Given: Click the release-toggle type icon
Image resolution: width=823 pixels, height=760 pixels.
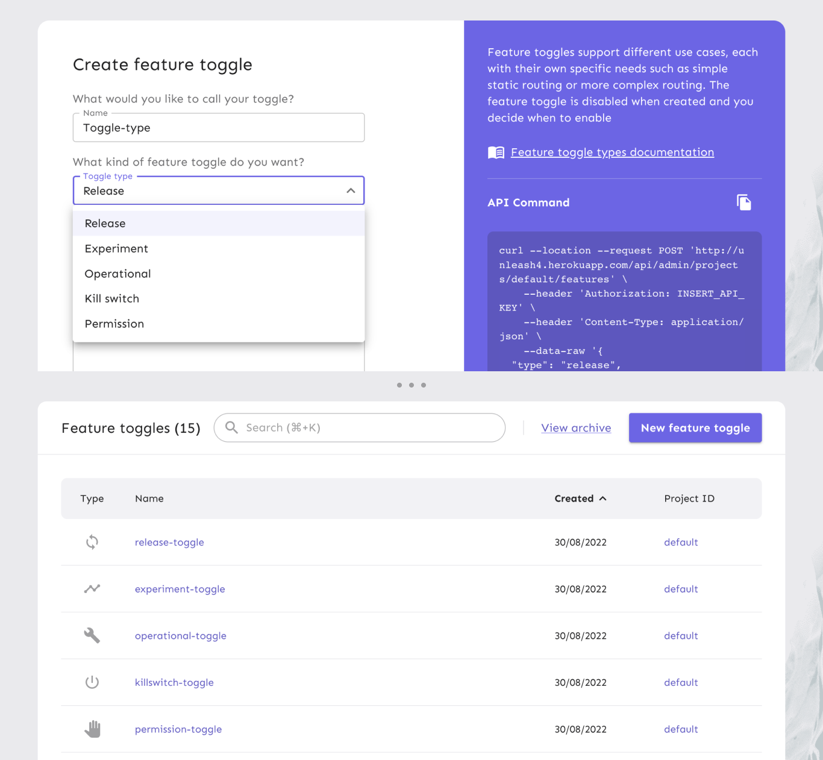Looking at the screenshot, I should [x=92, y=542].
